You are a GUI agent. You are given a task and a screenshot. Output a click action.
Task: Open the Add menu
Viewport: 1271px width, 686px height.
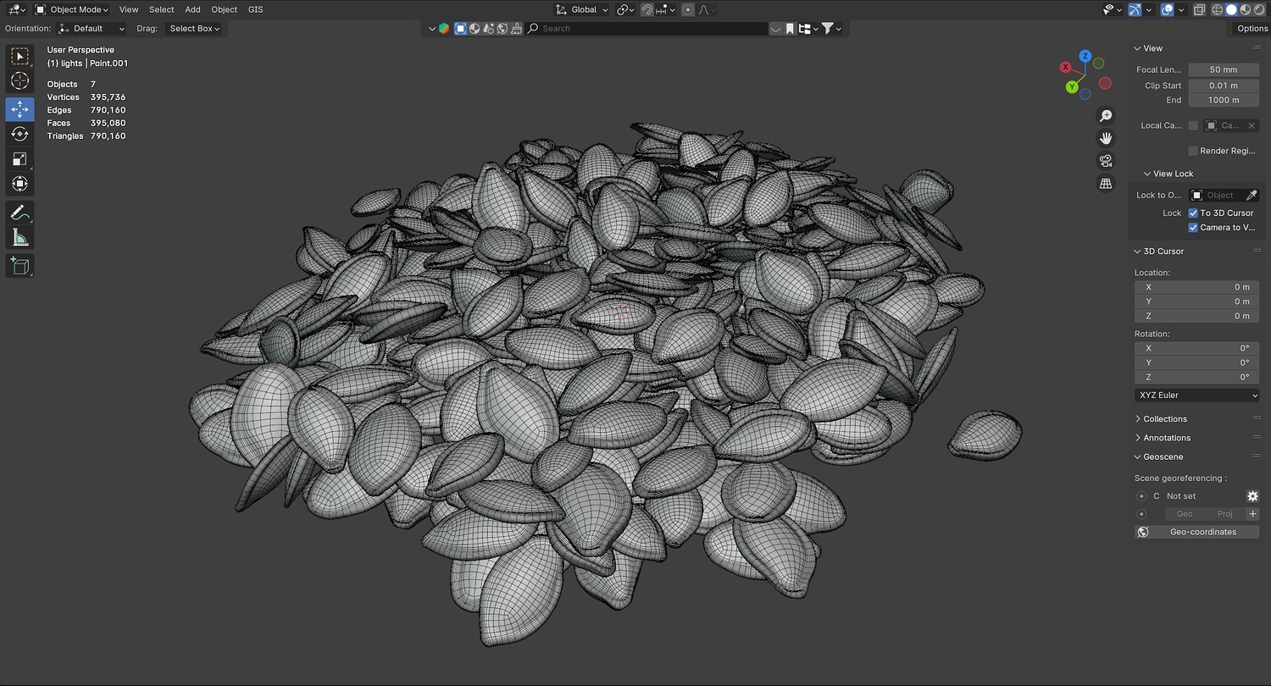(x=193, y=10)
